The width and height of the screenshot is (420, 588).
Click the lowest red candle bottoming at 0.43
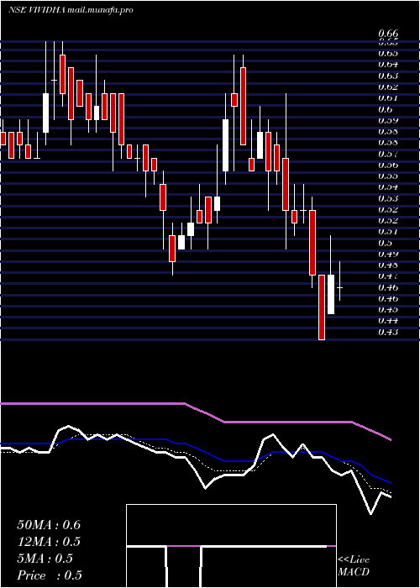pyautogui.click(x=322, y=307)
